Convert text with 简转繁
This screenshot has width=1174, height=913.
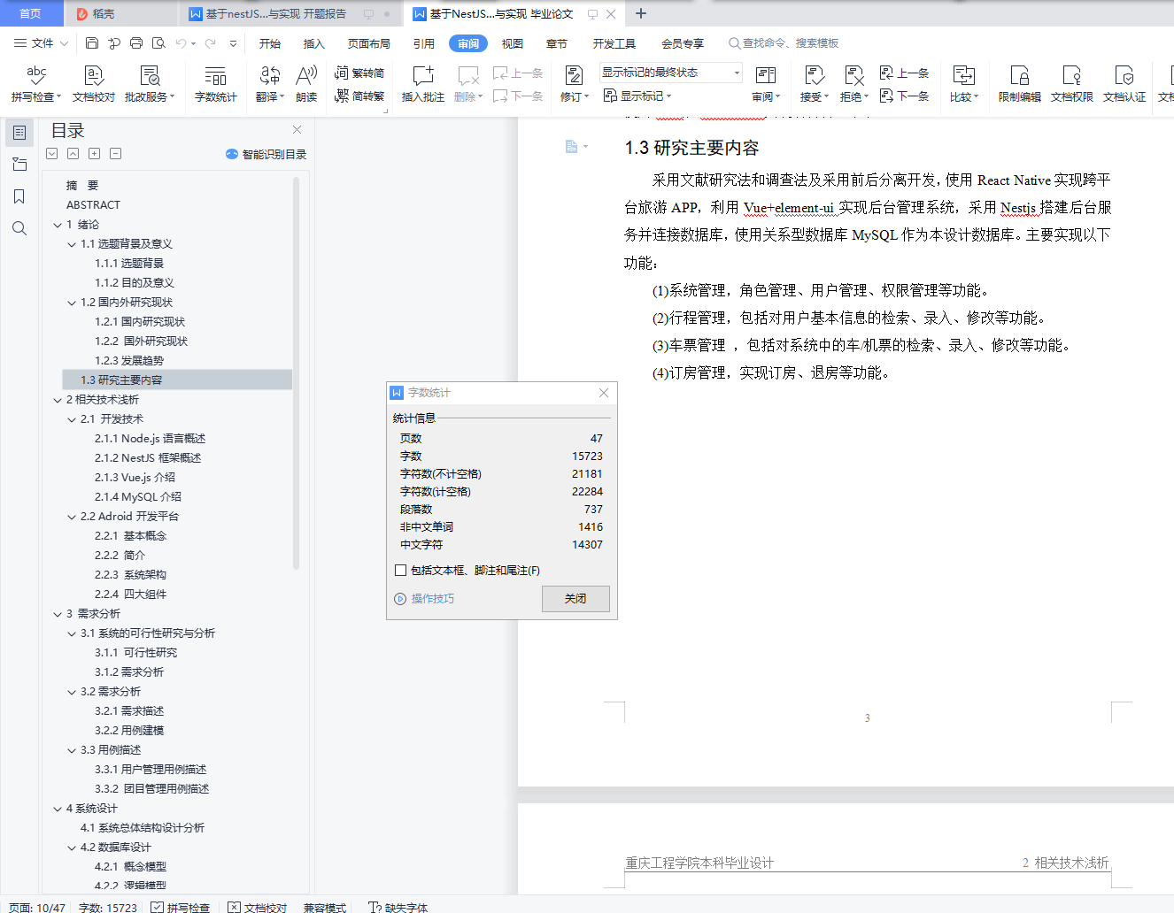359,96
